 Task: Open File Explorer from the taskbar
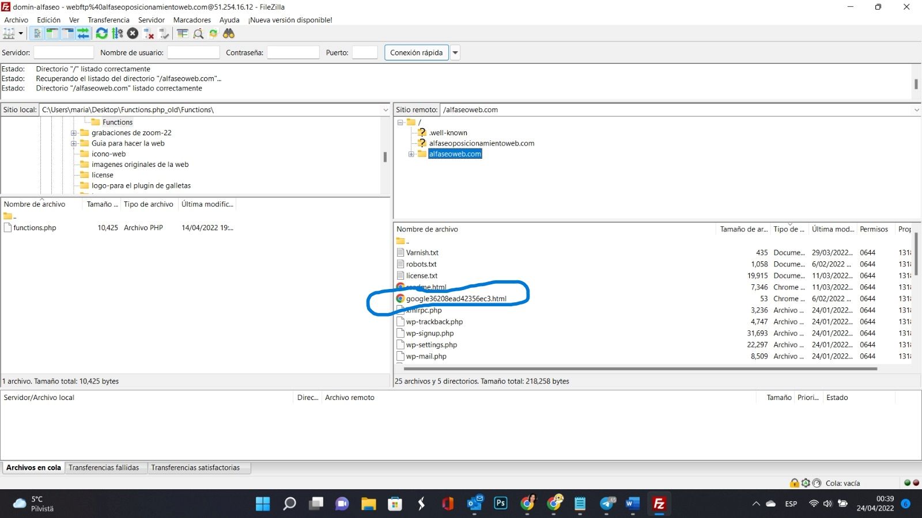tap(369, 504)
